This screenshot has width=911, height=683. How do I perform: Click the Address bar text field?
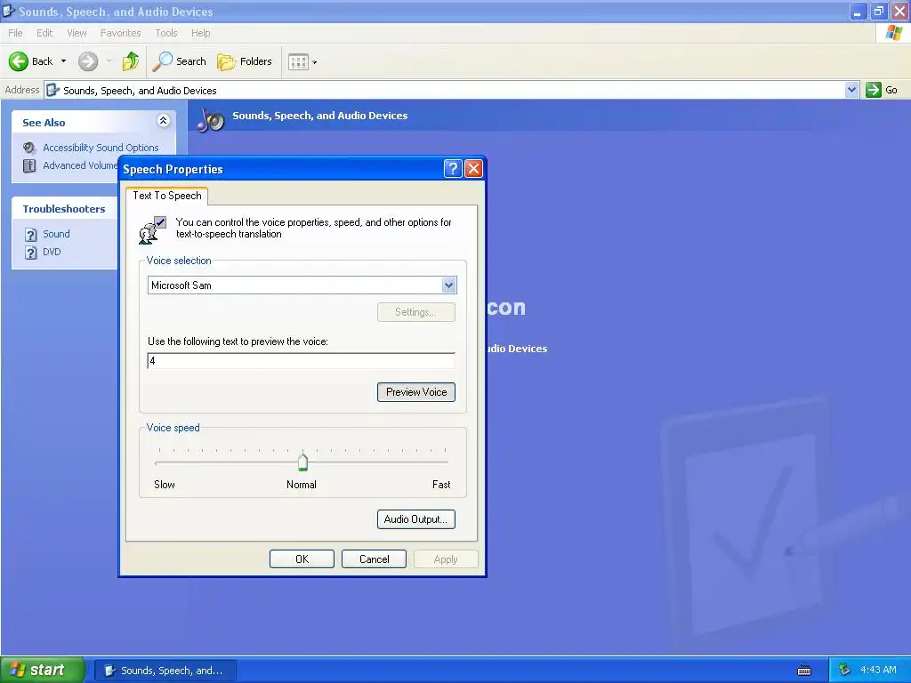click(x=445, y=90)
